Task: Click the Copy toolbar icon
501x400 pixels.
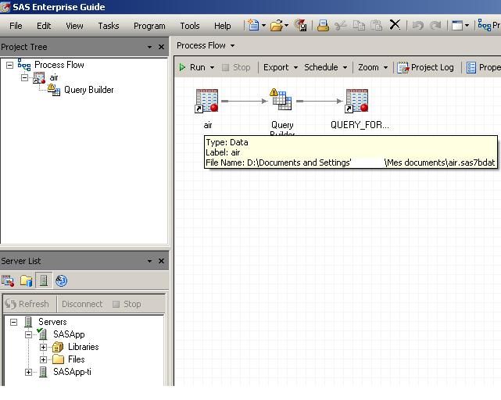Action: [x=359, y=25]
